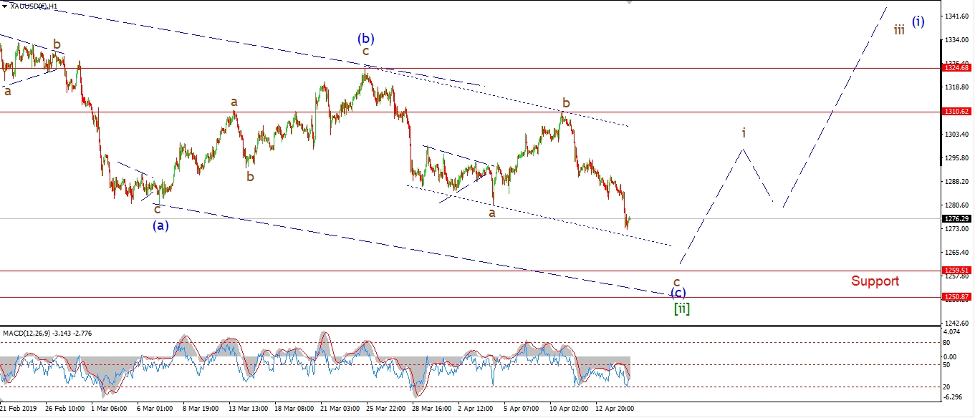Click the 1324.68 red price tag

point(957,68)
